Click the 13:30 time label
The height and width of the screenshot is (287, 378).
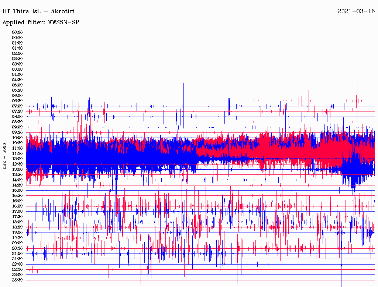tap(17, 175)
